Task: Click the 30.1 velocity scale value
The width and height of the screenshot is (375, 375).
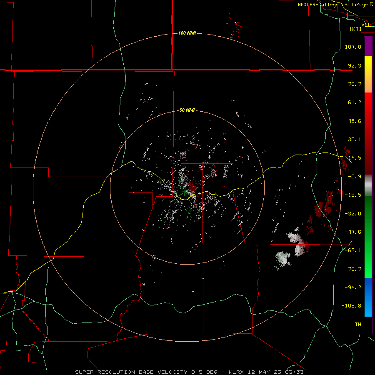Action: 355,140
